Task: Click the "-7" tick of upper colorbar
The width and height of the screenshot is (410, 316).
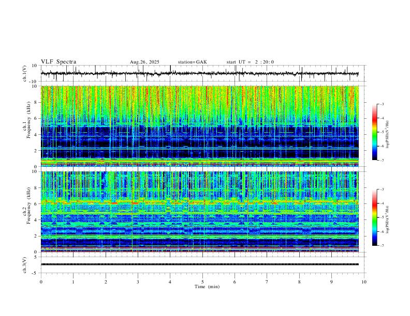Action: click(x=382, y=160)
